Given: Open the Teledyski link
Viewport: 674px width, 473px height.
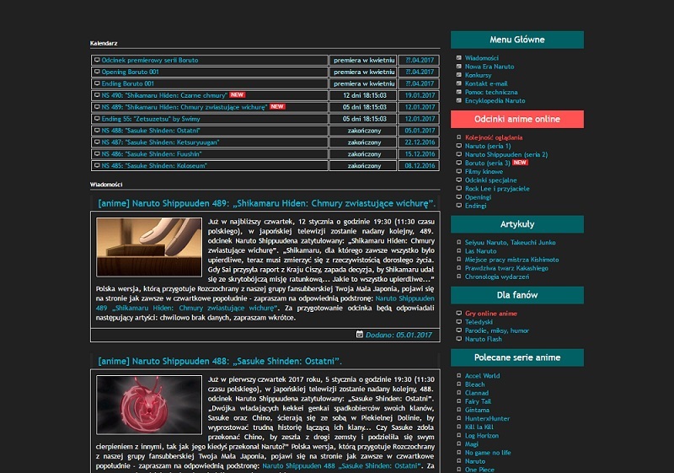Looking at the screenshot, I should 479,322.
